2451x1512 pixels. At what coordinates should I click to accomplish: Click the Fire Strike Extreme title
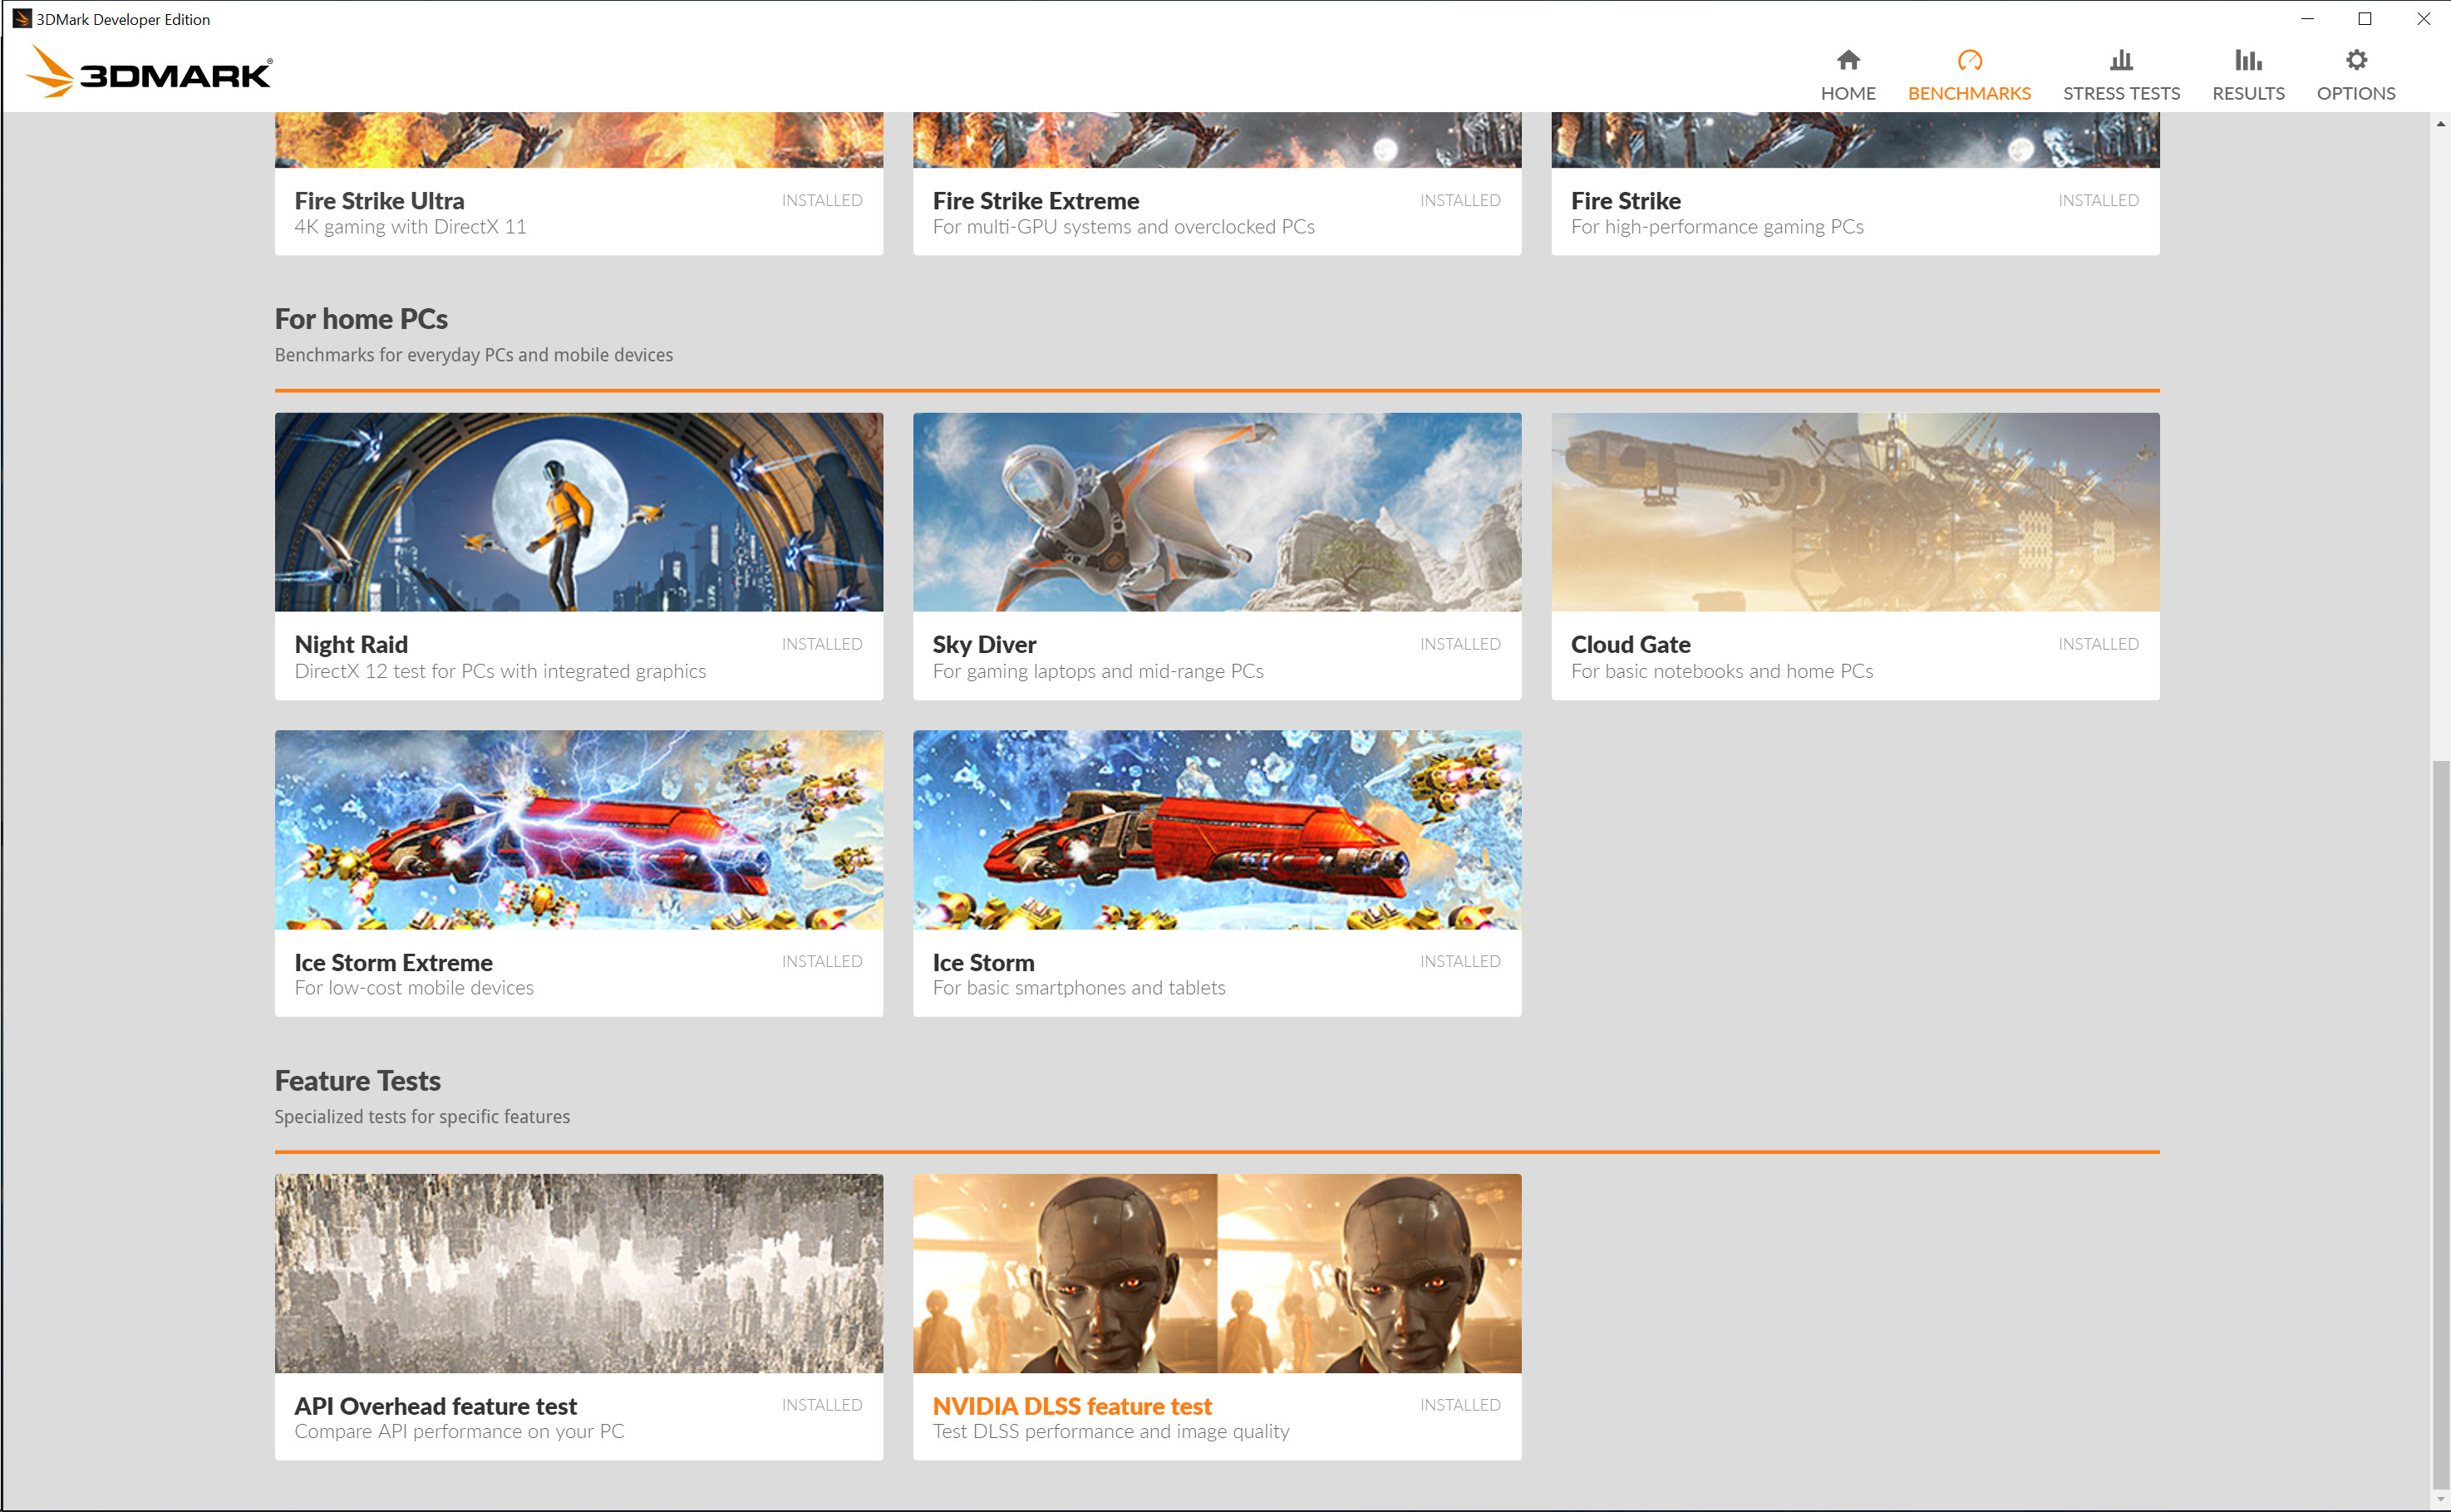pos(1036,201)
